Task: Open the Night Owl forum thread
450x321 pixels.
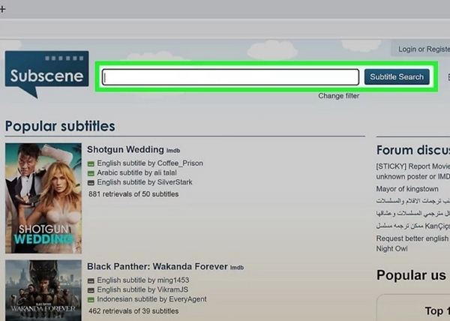Action: tap(391, 249)
